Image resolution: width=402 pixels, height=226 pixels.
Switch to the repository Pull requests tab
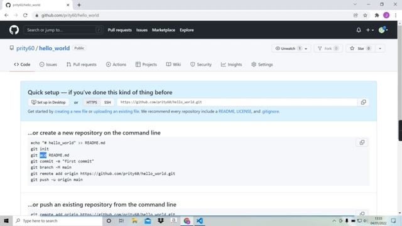[81, 65]
